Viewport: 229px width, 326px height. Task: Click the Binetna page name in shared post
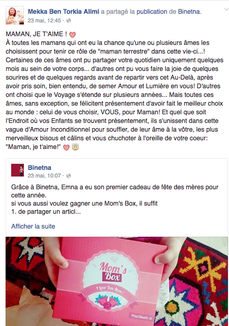[x=39, y=167]
